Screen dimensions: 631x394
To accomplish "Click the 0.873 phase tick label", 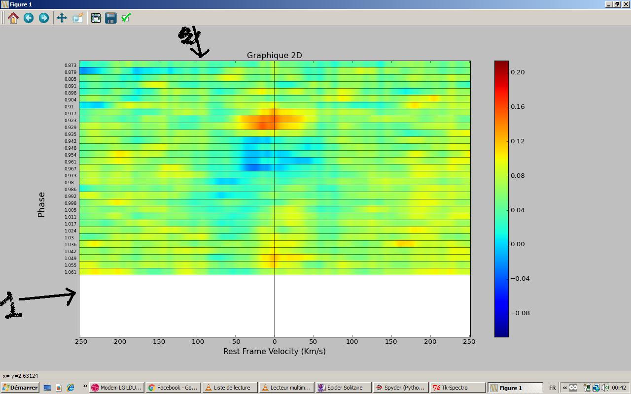I will [70, 65].
